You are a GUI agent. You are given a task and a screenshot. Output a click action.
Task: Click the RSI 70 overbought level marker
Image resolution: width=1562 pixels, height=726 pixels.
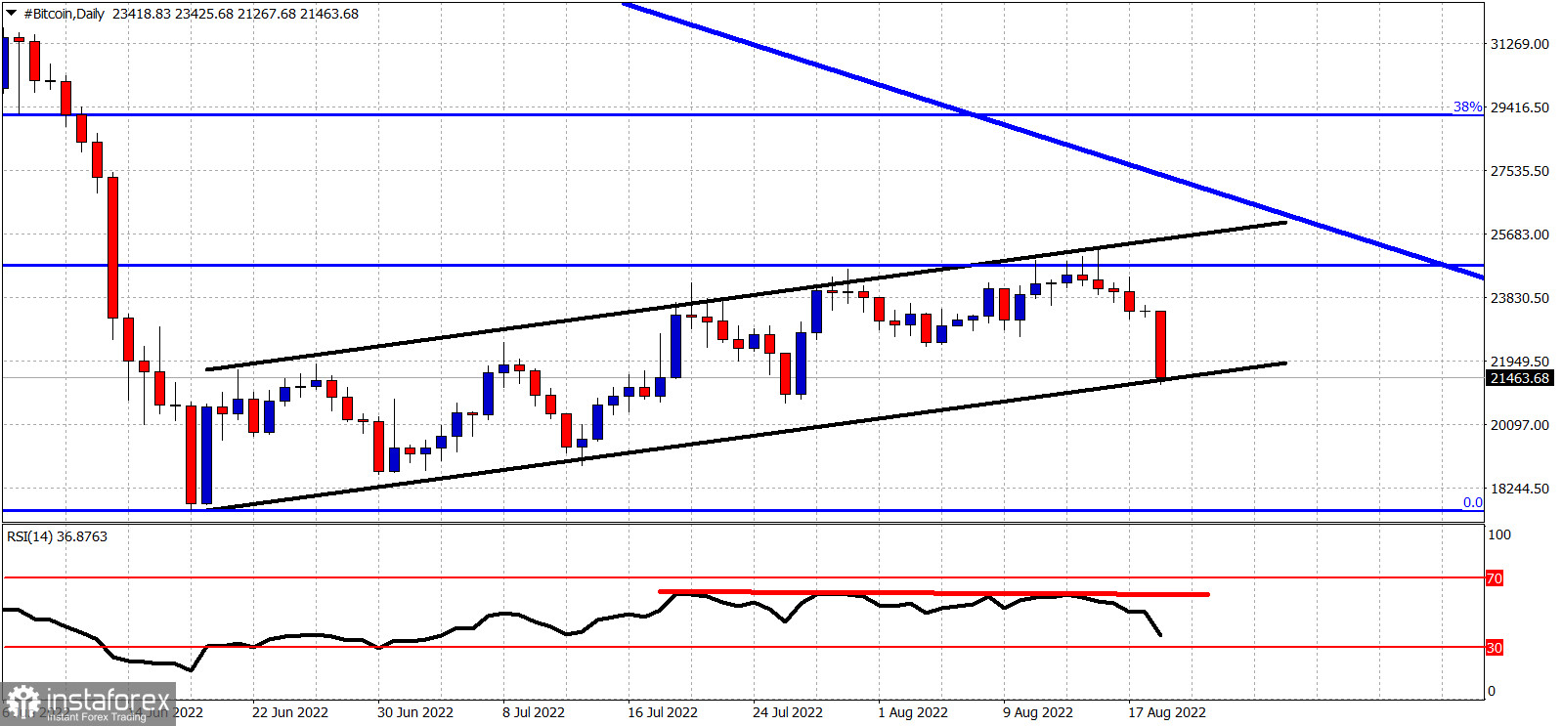coord(1494,578)
